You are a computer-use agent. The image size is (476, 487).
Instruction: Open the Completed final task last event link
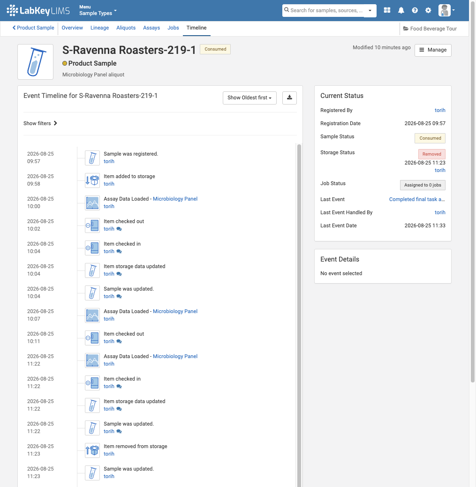(x=417, y=199)
